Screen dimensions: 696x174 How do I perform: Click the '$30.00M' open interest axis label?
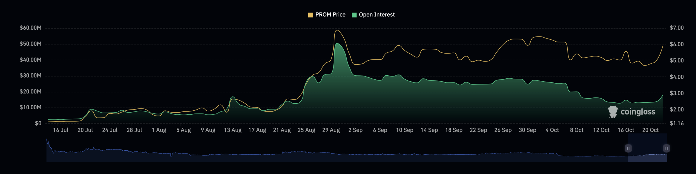(30, 76)
